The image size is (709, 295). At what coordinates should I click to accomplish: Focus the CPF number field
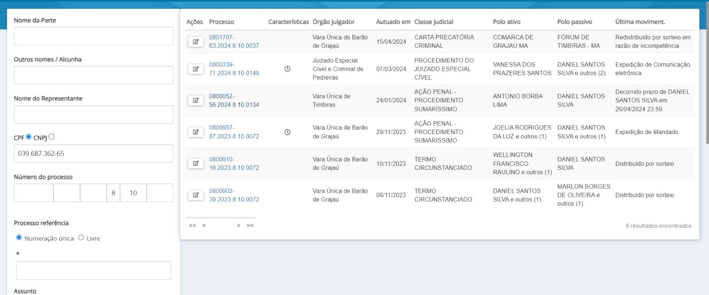tap(93, 154)
